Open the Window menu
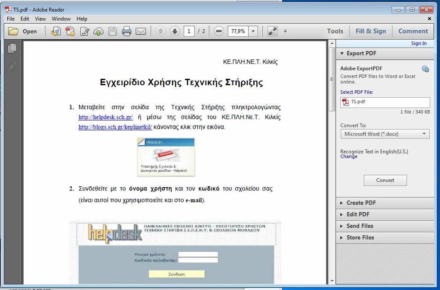440x290 pixels. pyautogui.click(x=61, y=19)
